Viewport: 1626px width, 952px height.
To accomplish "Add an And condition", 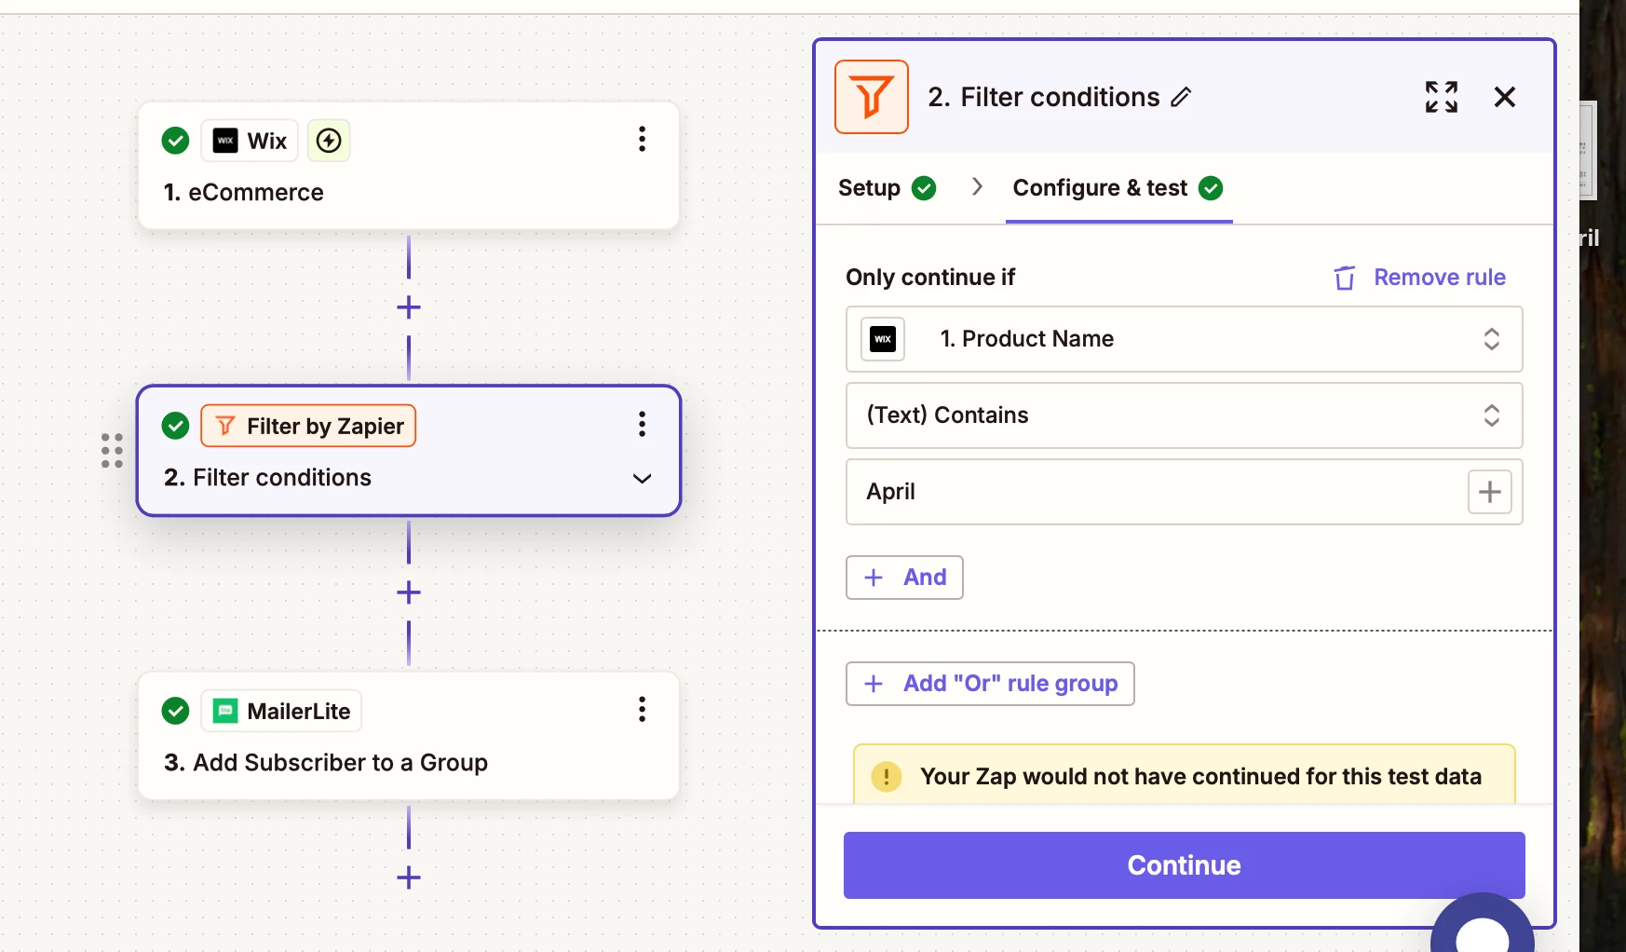I will pos(904,578).
